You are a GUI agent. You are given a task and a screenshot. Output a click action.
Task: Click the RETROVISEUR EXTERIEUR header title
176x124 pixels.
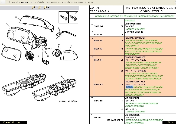pos(150,8)
